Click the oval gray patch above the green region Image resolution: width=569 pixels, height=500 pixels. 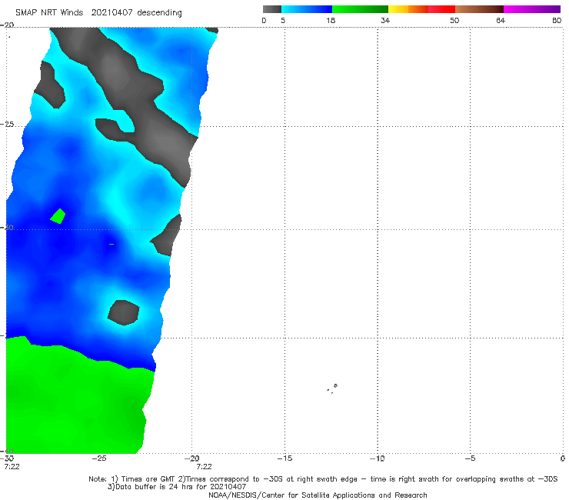123,312
